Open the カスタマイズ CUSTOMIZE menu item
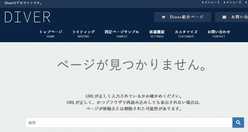 [186, 34]
